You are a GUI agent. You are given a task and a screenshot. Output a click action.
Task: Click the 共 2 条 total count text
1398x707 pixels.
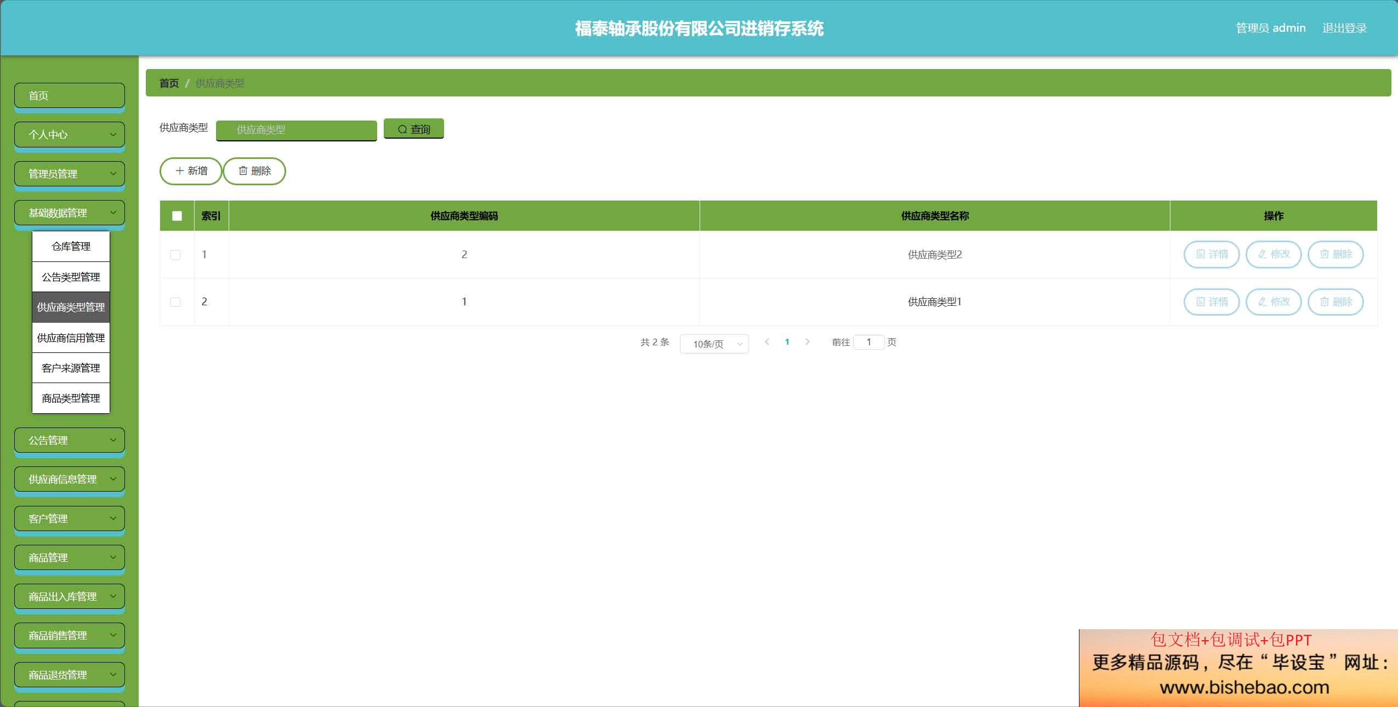point(655,342)
